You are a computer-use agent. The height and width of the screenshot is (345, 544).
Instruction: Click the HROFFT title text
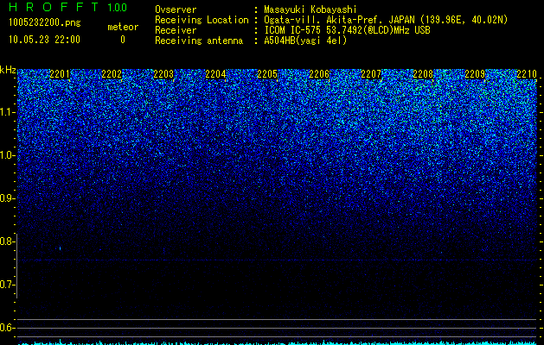pyautogui.click(x=53, y=7)
